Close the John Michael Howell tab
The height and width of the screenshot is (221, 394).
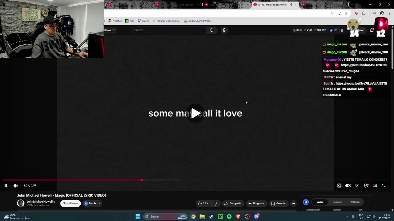(296, 5)
